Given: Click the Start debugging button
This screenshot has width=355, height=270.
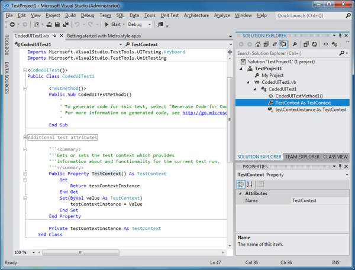Looking at the screenshot, I should 112,24.
